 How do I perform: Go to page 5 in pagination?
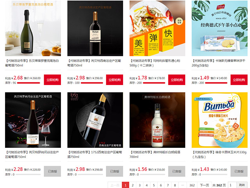[154, 185]
